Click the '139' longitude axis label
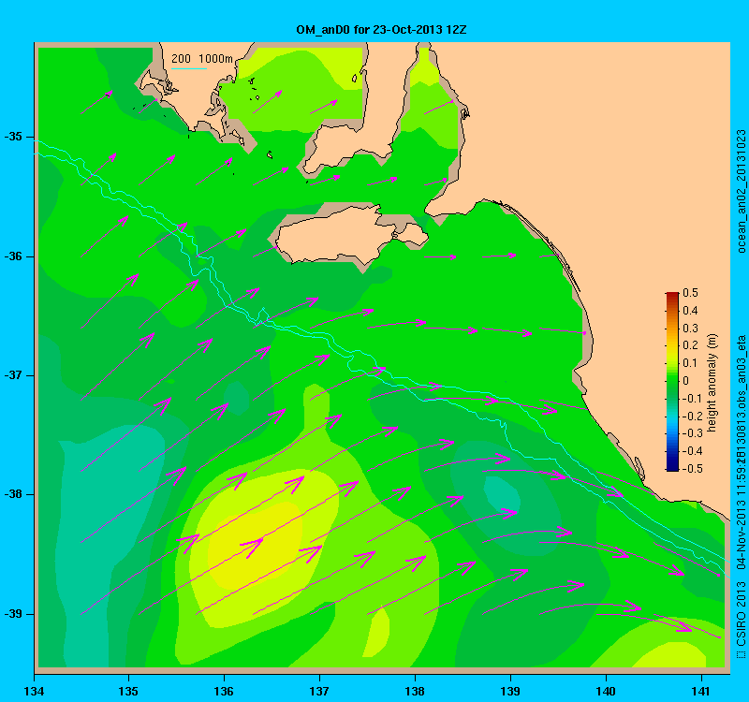The image size is (749, 702). 510,691
